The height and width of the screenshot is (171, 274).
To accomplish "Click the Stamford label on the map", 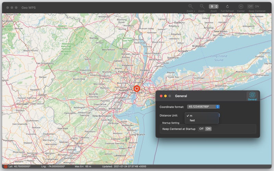I will click(173, 58).
